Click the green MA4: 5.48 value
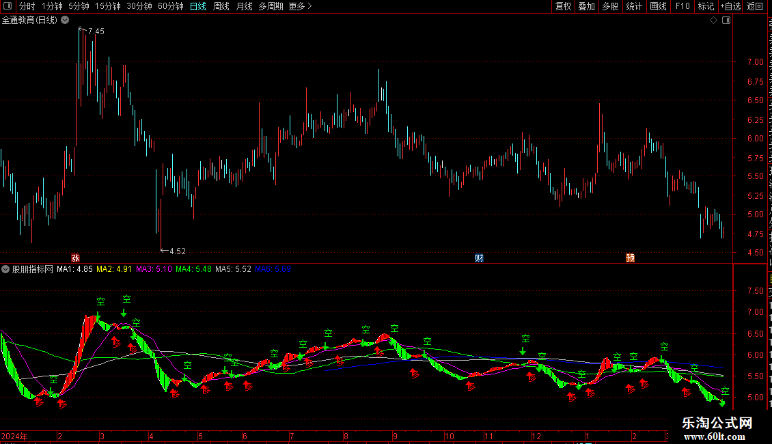 [193, 269]
